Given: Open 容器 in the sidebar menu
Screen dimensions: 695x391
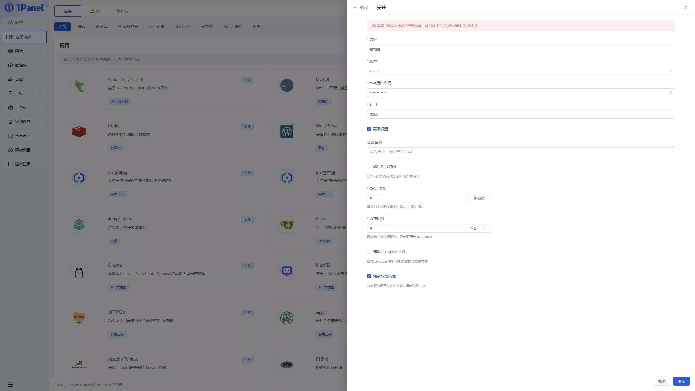Looking at the screenshot, I should pos(19,79).
